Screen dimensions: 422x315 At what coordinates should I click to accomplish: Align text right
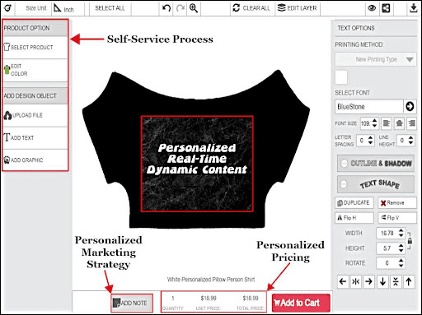[x=411, y=123]
